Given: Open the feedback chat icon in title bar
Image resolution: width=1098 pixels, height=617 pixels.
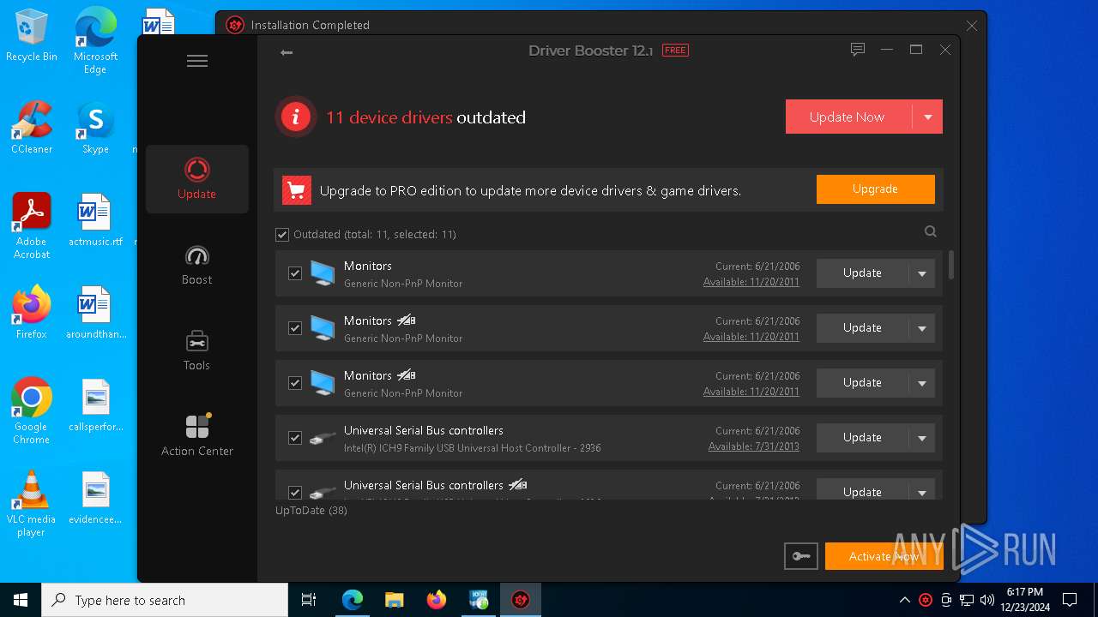Looking at the screenshot, I should [857, 50].
